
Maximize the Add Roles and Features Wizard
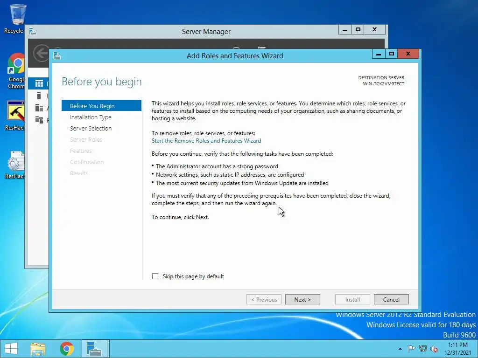[x=392, y=54]
